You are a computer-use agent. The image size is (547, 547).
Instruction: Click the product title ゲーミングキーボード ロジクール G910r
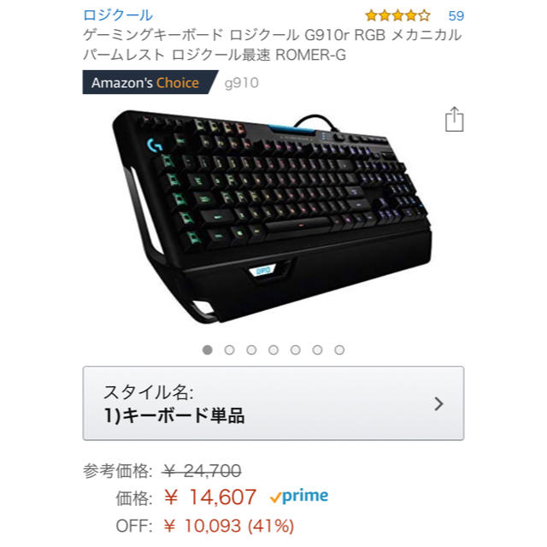(273, 44)
